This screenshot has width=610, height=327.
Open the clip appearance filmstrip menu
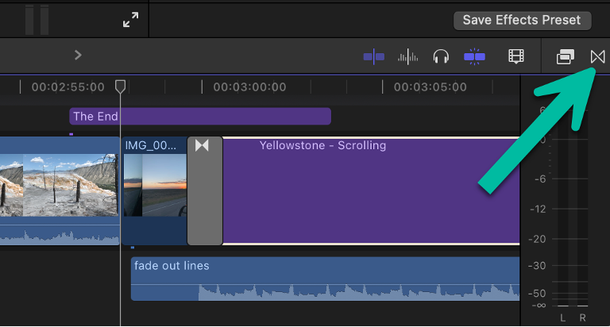(x=516, y=56)
